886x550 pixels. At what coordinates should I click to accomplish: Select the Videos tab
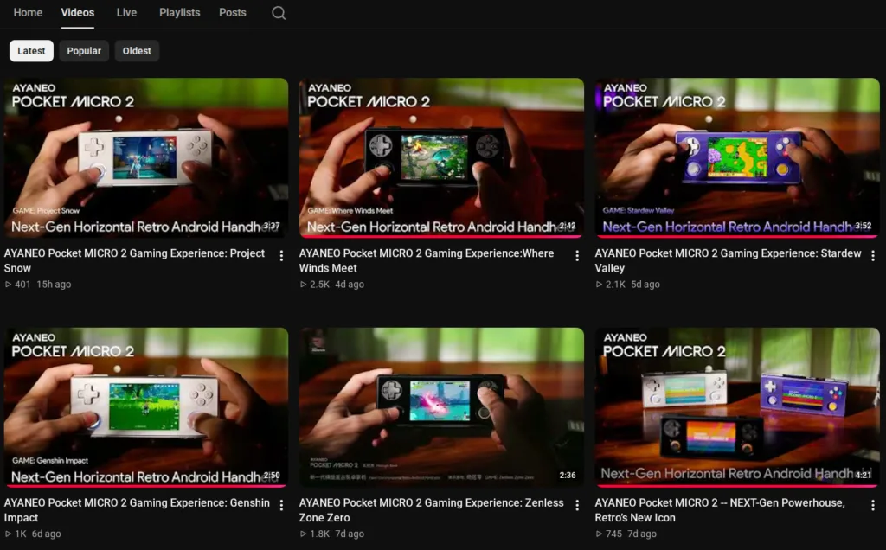click(x=77, y=12)
